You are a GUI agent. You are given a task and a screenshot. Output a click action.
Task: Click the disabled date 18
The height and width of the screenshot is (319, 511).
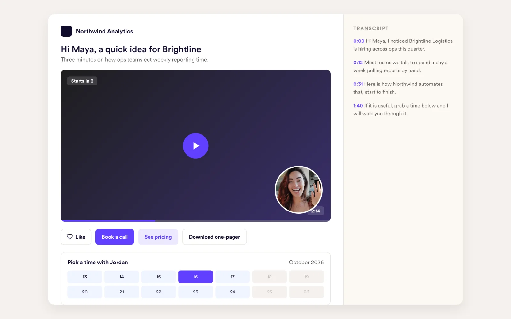click(270, 277)
